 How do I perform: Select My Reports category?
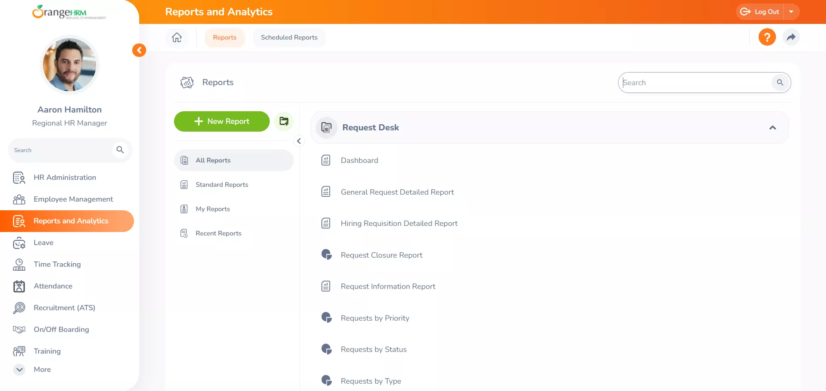[234, 209]
